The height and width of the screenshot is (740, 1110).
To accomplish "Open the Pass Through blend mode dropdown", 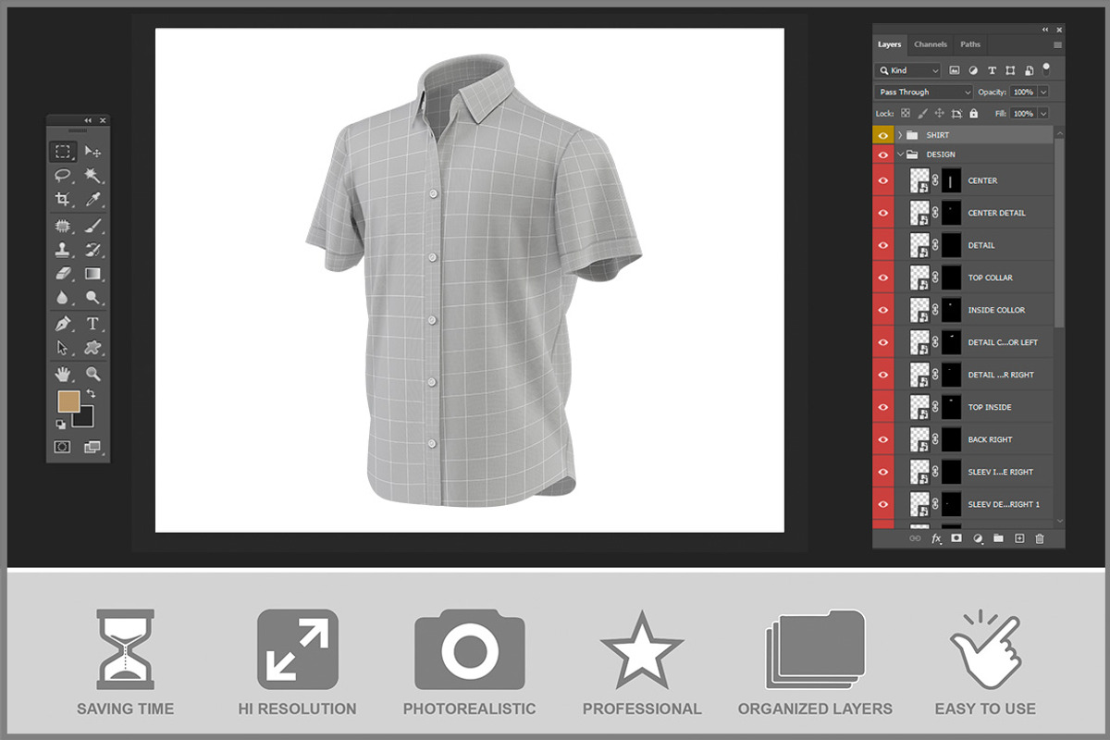I will coord(923,92).
